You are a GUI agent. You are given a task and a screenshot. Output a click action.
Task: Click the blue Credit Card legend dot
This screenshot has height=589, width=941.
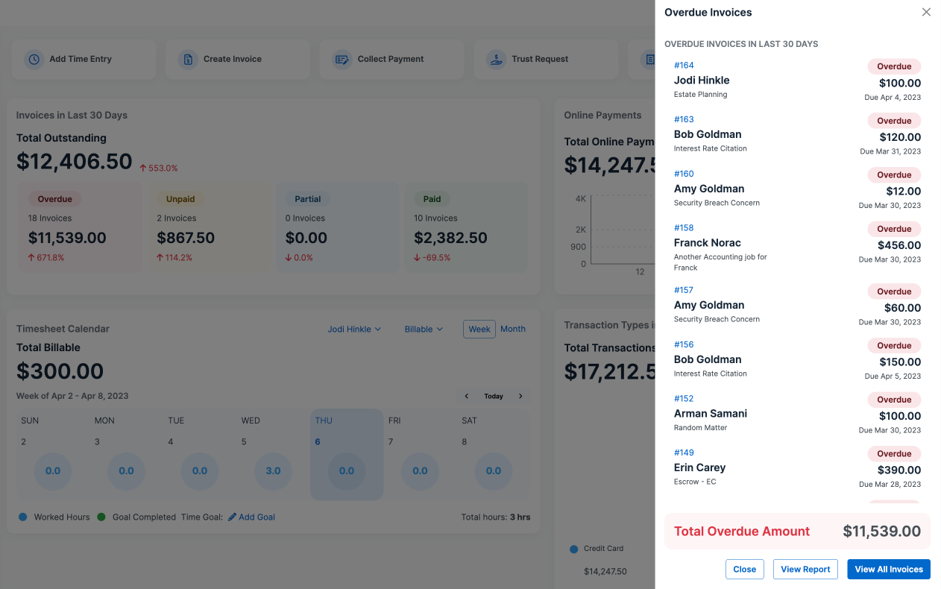573,549
